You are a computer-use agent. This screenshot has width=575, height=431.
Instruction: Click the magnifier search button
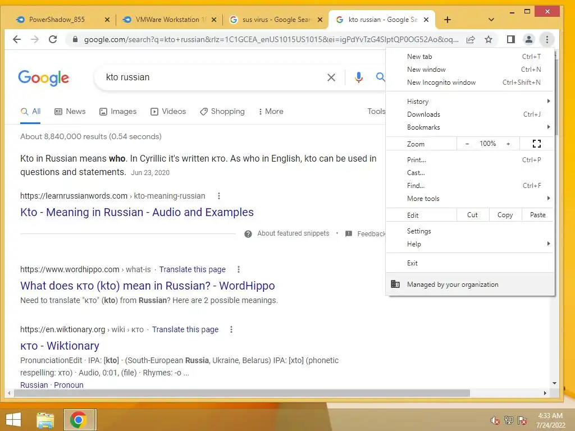point(381,76)
